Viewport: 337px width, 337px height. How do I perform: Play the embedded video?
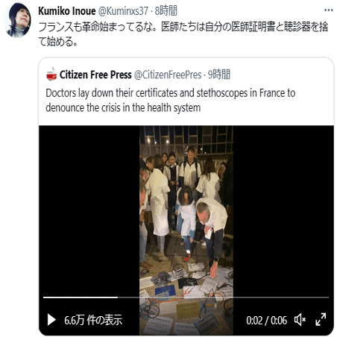point(51,320)
